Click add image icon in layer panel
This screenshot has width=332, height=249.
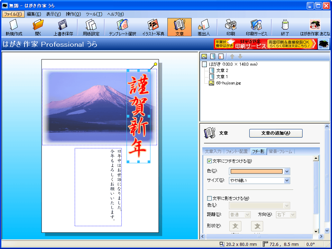tap(204, 56)
